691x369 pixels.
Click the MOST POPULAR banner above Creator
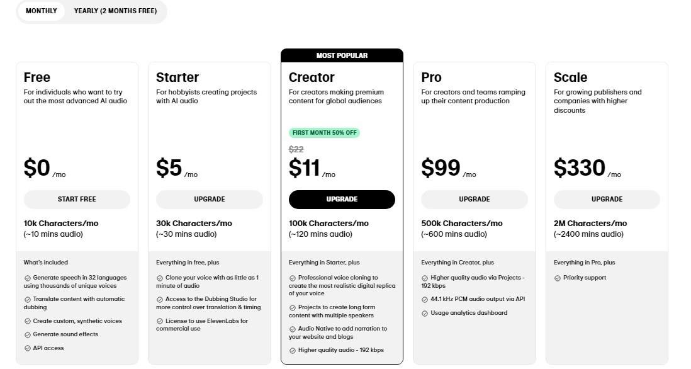coord(341,55)
